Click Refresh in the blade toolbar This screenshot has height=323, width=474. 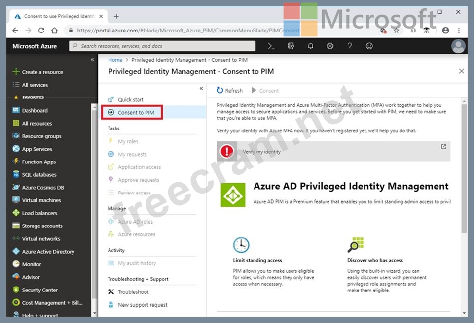tap(230, 91)
